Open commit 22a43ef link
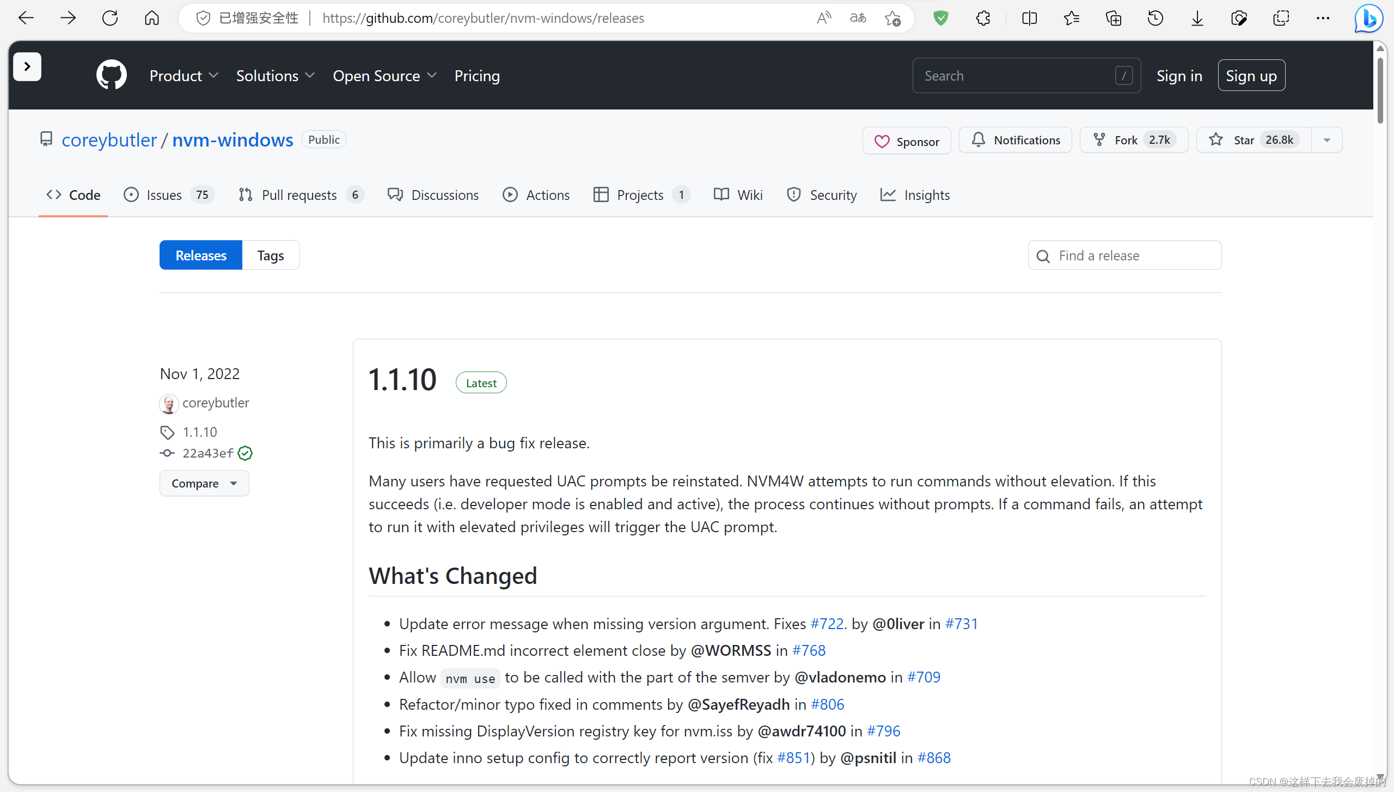This screenshot has height=792, width=1394. (208, 453)
